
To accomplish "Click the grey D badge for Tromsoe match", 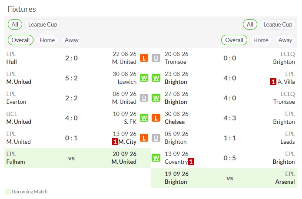I will coord(156,58).
